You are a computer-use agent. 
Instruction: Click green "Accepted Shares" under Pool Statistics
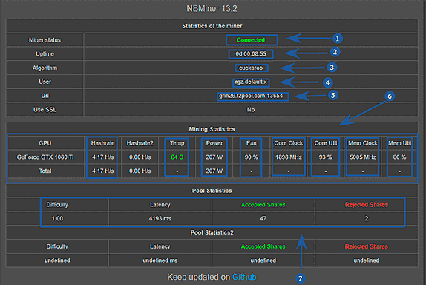(x=263, y=205)
